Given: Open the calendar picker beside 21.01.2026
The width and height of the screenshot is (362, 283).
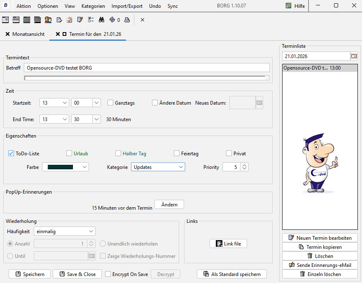Looking at the screenshot, I should pyautogui.click(x=354, y=56).
